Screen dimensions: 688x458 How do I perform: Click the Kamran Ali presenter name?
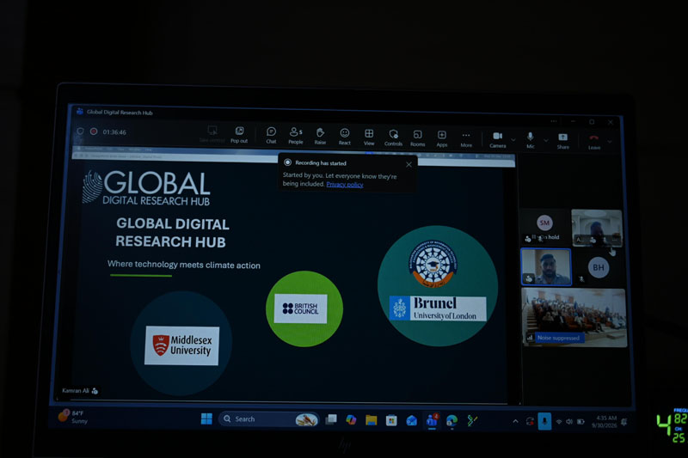pyautogui.click(x=76, y=390)
